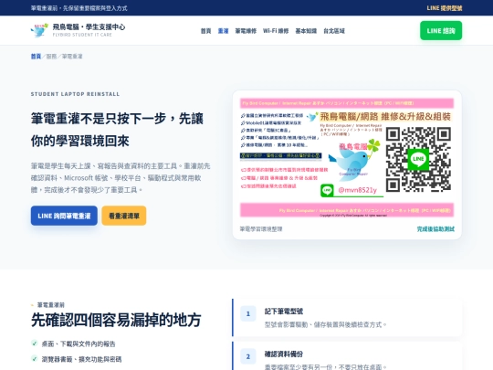
Task: Click the LINE 詢問筆電重灌 button
Action: [x=64, y=216]
